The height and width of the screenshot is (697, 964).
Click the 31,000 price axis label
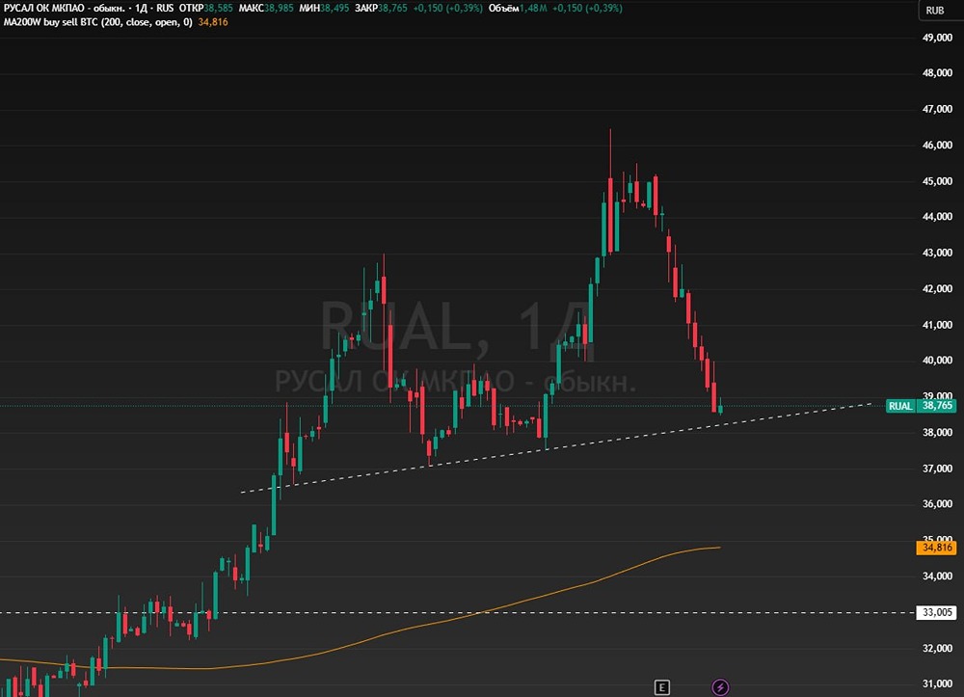(937, 684)
